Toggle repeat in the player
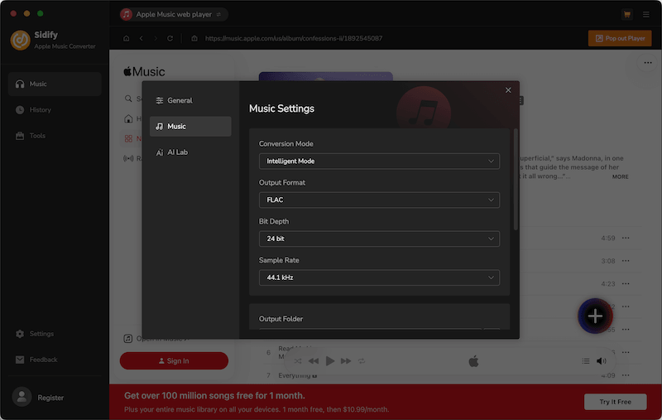The image size is (662, 420). click(362, 361)
